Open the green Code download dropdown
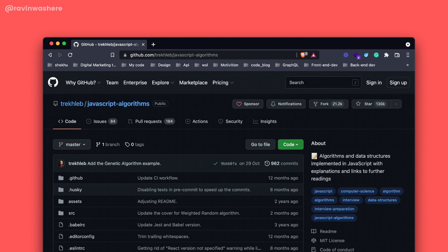Screen dimensions: 448x252 coord(290,144)
